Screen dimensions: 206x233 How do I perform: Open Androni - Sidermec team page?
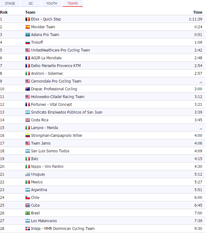(47, 74)
